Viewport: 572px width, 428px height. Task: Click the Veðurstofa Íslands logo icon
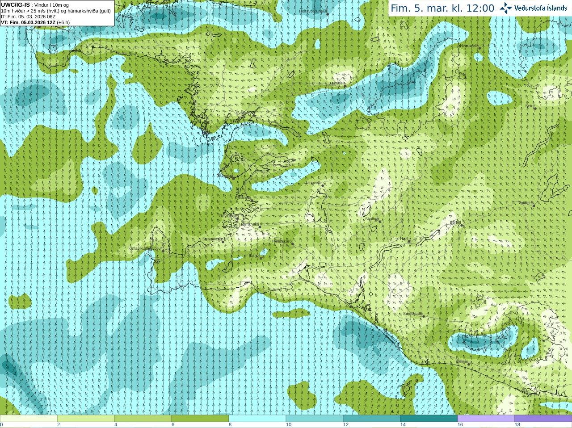coord(506,8)
